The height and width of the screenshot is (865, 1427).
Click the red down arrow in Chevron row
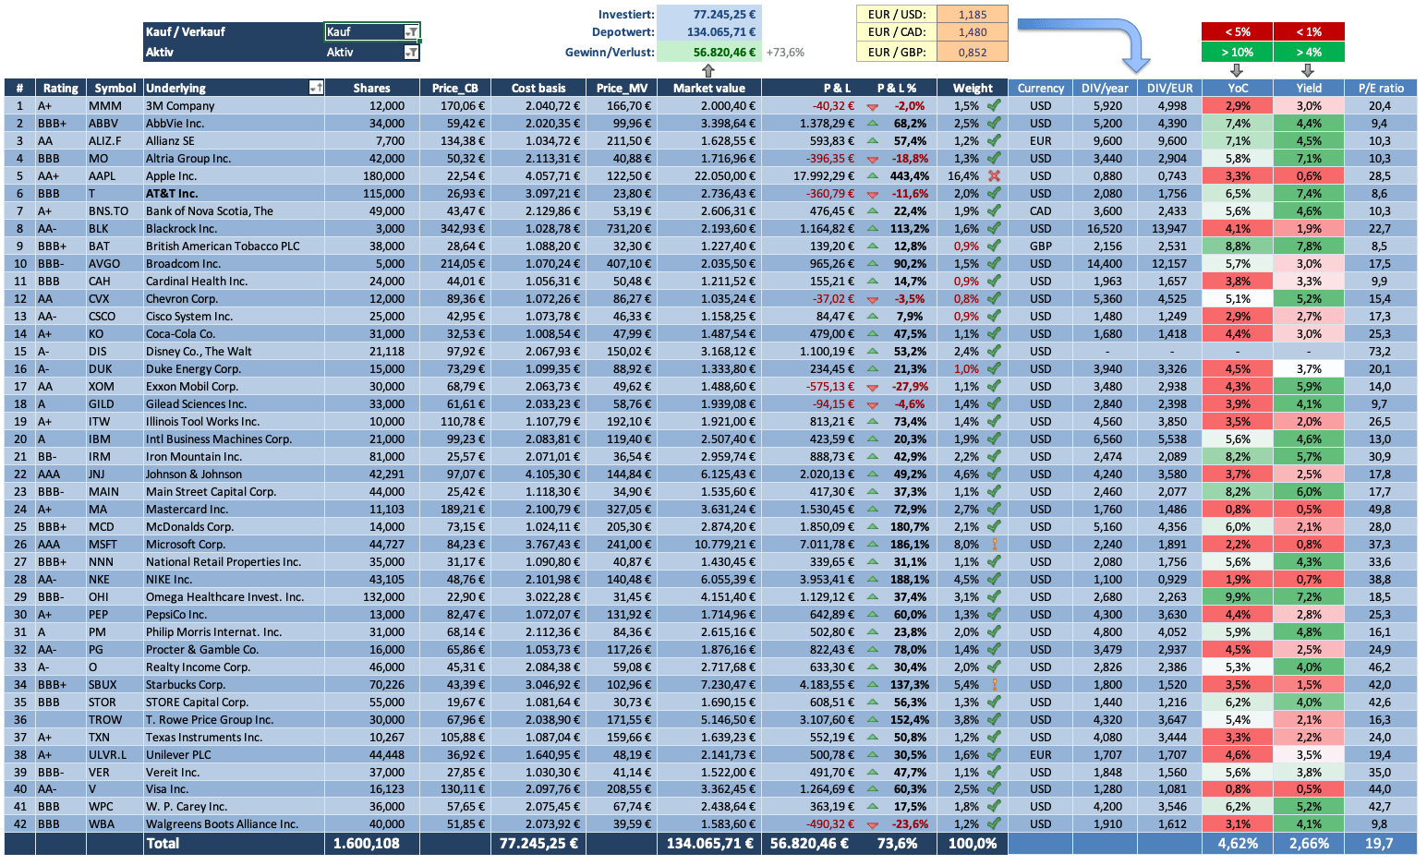[873, 299]
